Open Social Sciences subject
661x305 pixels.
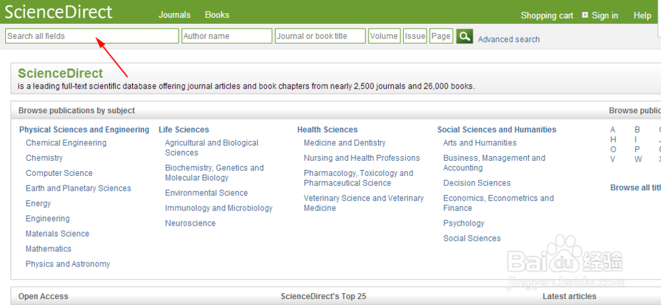point(472,238)
